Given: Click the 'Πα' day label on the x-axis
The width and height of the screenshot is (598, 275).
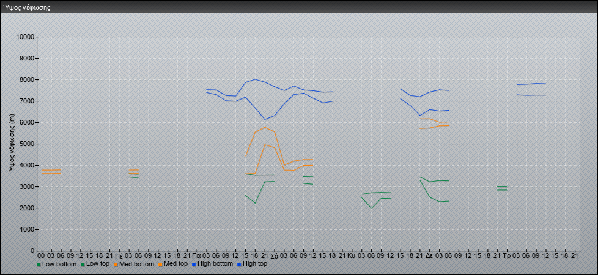Looking at the screenshot, I should pyautogui.click(x=196, y=255).
